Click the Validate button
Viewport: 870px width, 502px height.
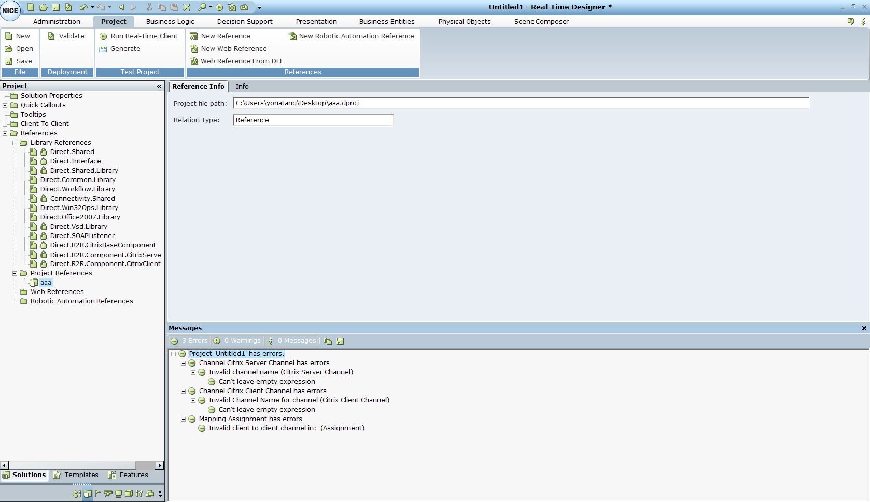pos(66,36)
